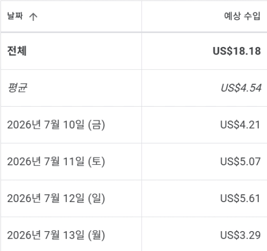
Task: Sort by the 날짜 column header
Action: [x=15, y=16]
